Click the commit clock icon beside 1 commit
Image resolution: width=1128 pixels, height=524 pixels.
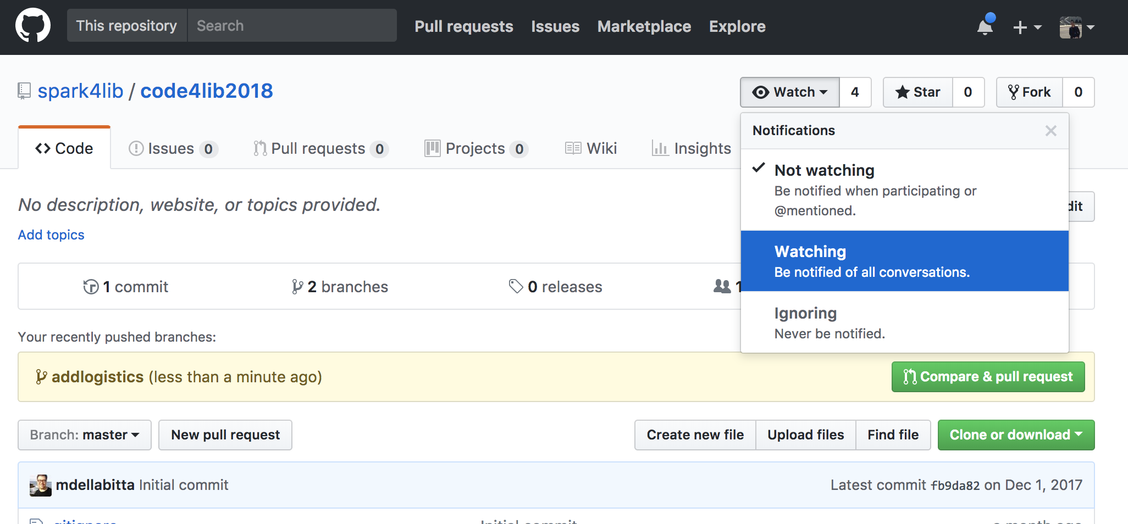coord(91,287)
